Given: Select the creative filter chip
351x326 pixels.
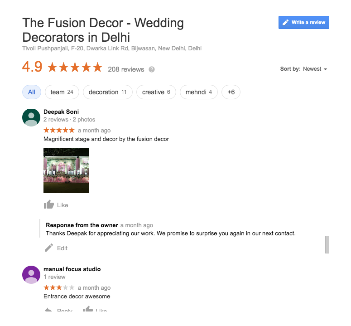Looking at the screenshot, I should point(156,92).
